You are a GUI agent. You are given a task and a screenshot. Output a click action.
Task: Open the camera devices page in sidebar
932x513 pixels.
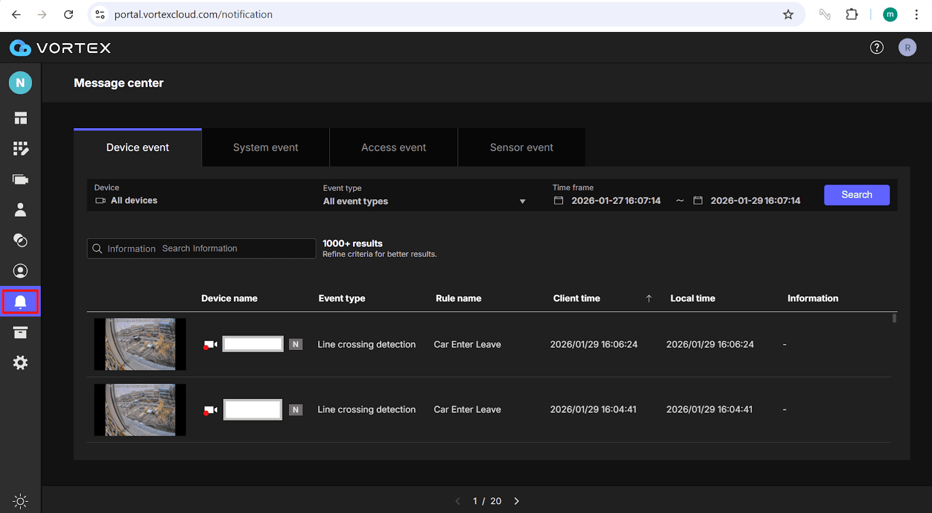tap(20, 179)
